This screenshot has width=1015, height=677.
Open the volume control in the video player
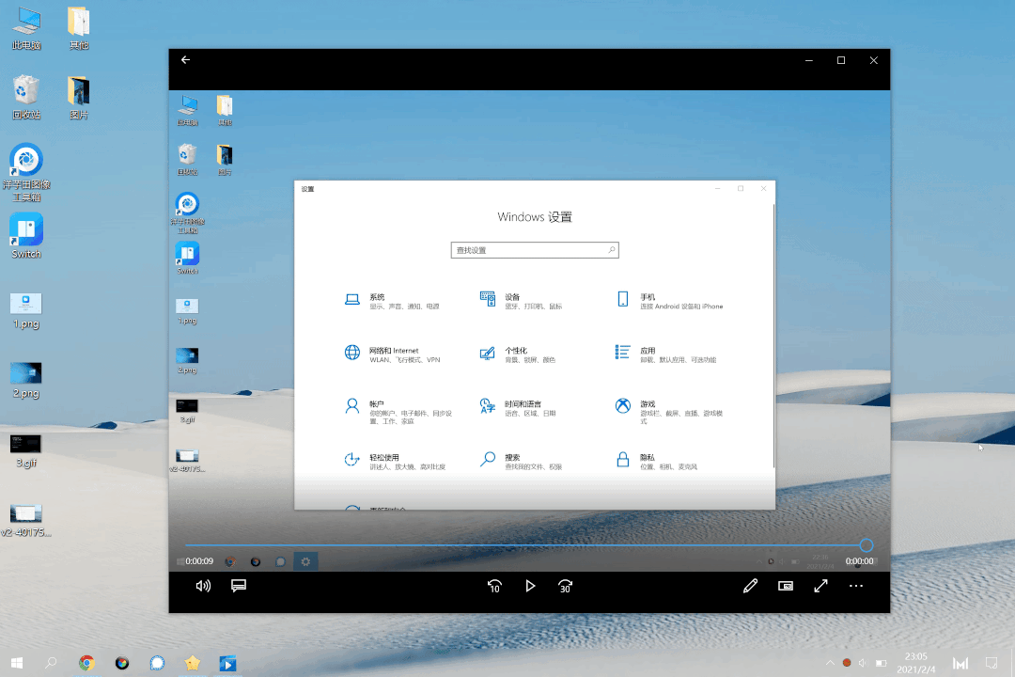click(203, 587)
